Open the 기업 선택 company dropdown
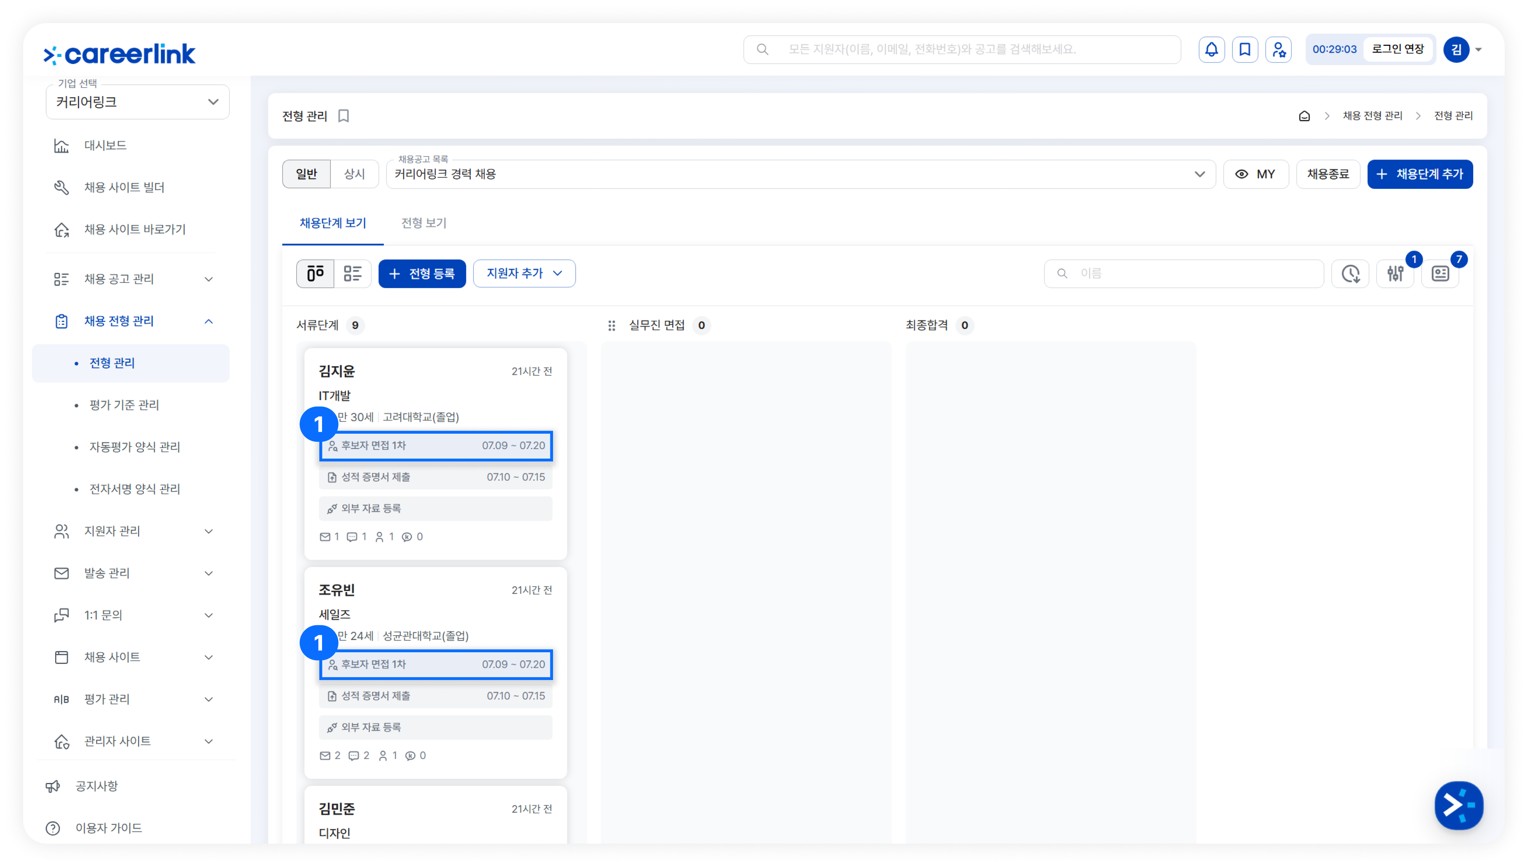Screen dimensions: 1528x867 click(x=138, y=102)
